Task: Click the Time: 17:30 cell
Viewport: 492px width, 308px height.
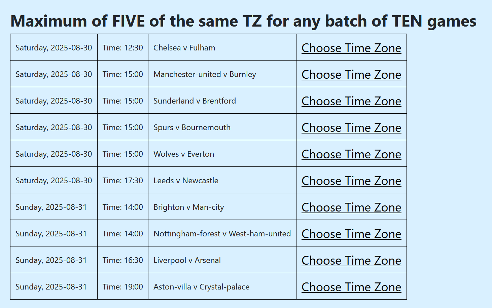Action: [123, 181]
